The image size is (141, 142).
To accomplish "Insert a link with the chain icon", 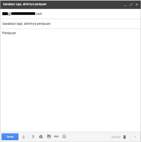I will coord(56,136).
